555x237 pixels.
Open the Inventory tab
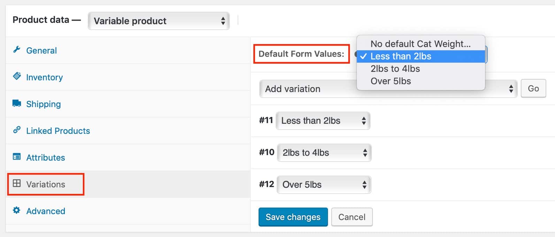pos(44,77)
